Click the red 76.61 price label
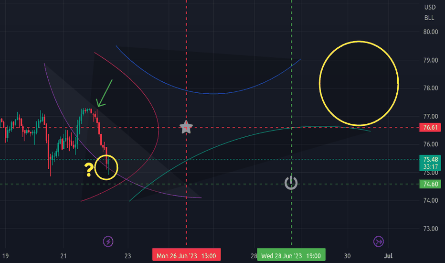The image size is (445, 263). point(430,127)
